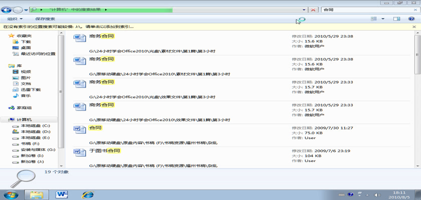Stop the search with the red X
Image resolution: width=421 pixels, height=200 pixels.
(314, 10)
